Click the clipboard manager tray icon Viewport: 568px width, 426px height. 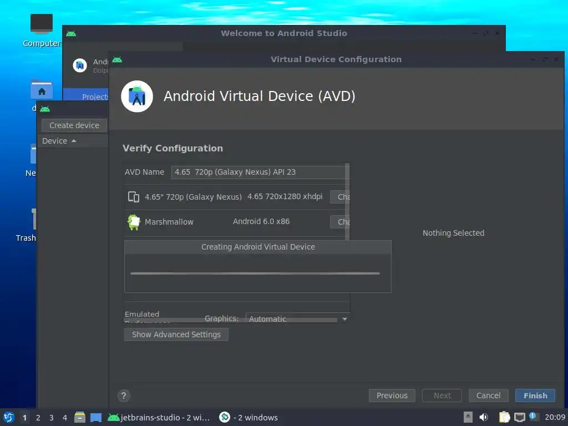tap(504, 417)
